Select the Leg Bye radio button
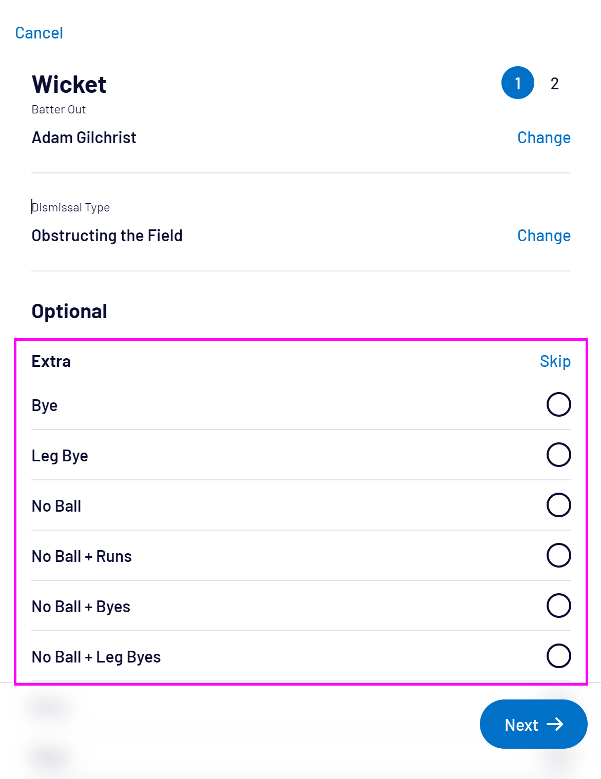This screenshot has height=779, width=601. (x=558, y=455)
